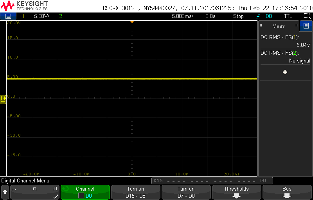
Task: Turn on digital channels D7 - D0
Action: point(186,192)
